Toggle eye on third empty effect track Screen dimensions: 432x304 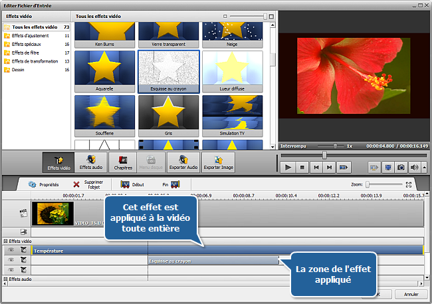[x=11, y=270]
